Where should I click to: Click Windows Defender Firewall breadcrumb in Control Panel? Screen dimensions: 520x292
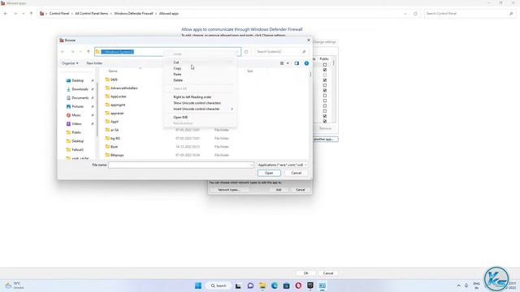pyautogui.click(x=133, y=14)
